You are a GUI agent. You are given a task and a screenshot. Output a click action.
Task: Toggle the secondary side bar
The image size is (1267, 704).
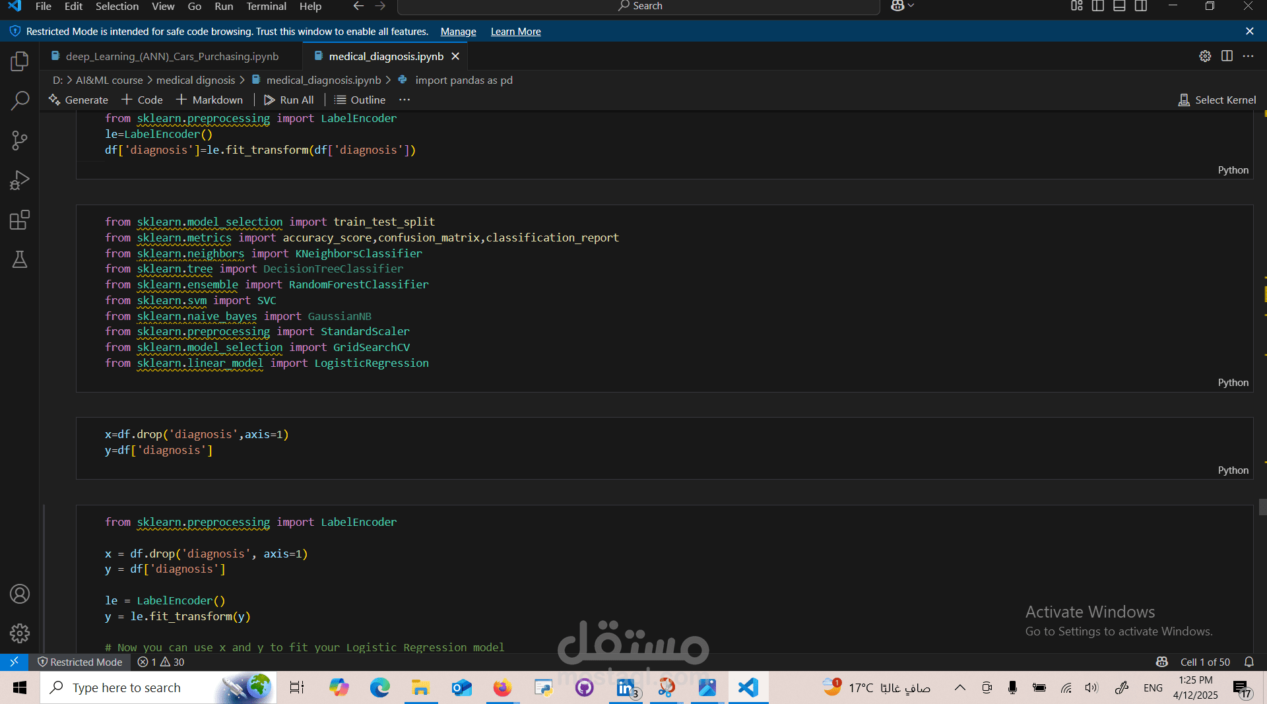point(1141,6)
